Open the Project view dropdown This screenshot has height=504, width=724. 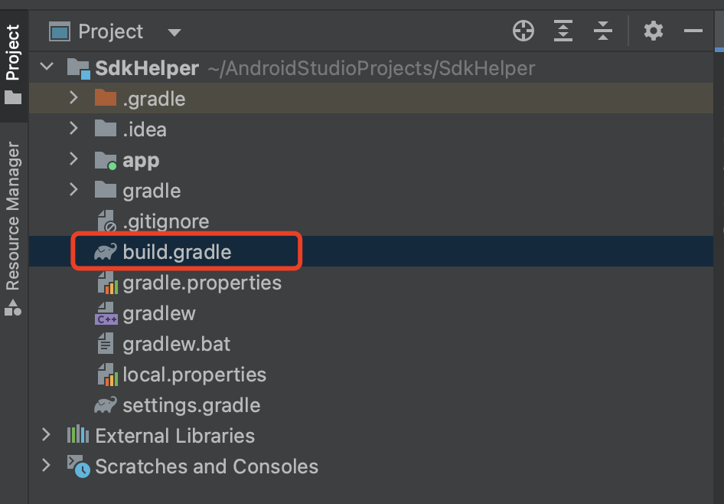point(174,32)
